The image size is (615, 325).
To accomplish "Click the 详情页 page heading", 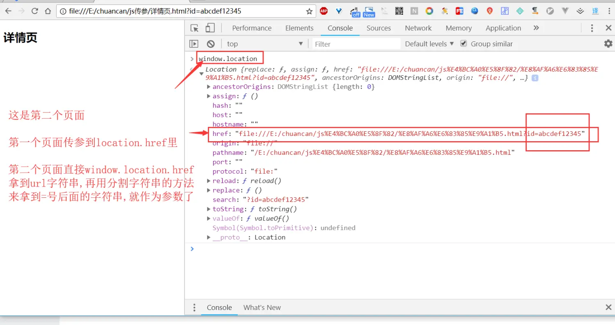I will (20, 38).
